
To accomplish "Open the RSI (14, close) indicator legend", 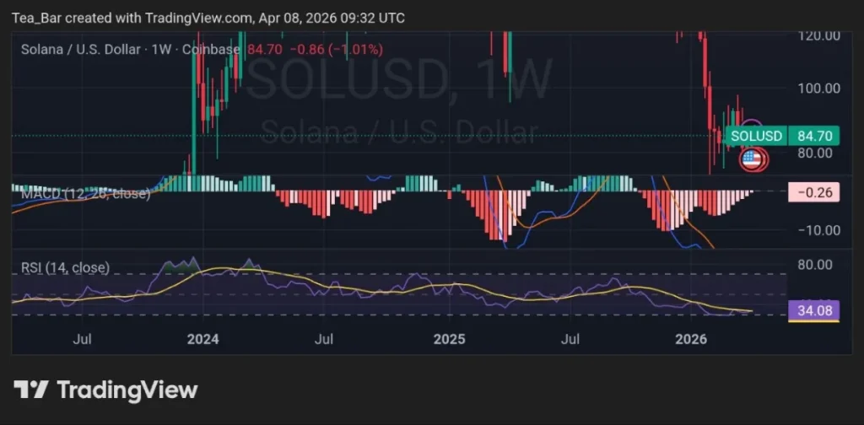I will pos(66,268).
